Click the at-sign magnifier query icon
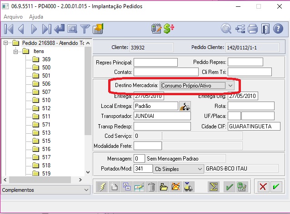The height and width of the screenshot is (214, 290). tap(226, 29)
